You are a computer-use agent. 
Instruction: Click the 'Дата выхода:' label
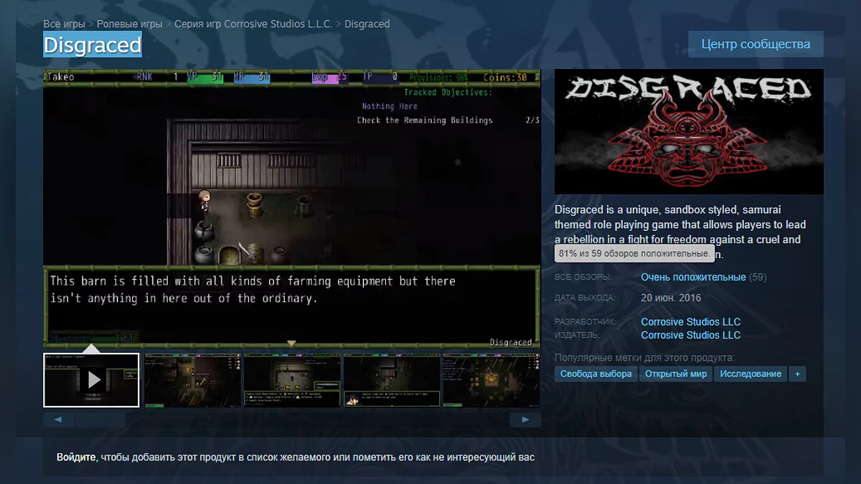(585, 298)
